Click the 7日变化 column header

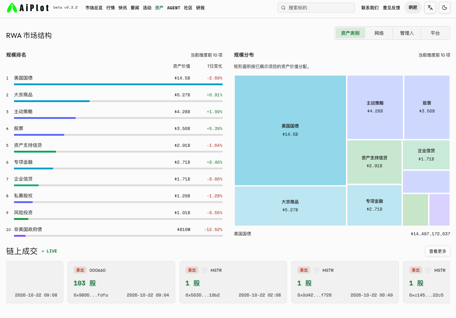coord(215,66)
